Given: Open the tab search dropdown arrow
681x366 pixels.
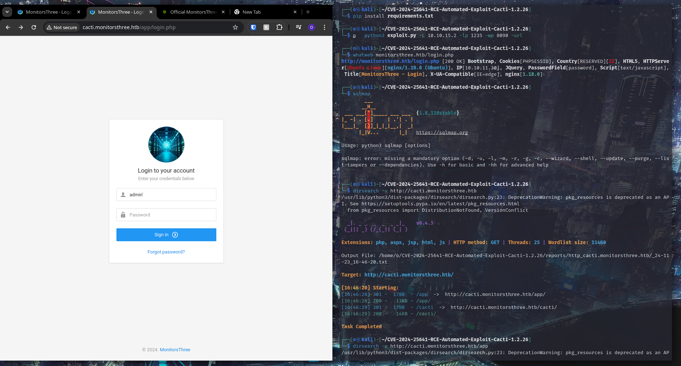Looking at the screenshot, I should click(x=7, y=12).
